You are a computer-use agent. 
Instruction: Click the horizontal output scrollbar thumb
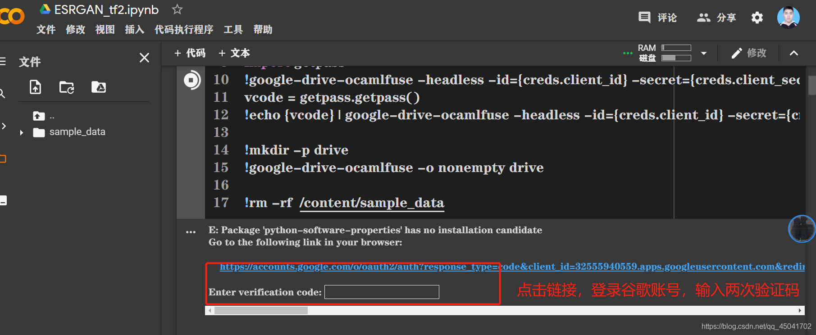coord(261,310)
